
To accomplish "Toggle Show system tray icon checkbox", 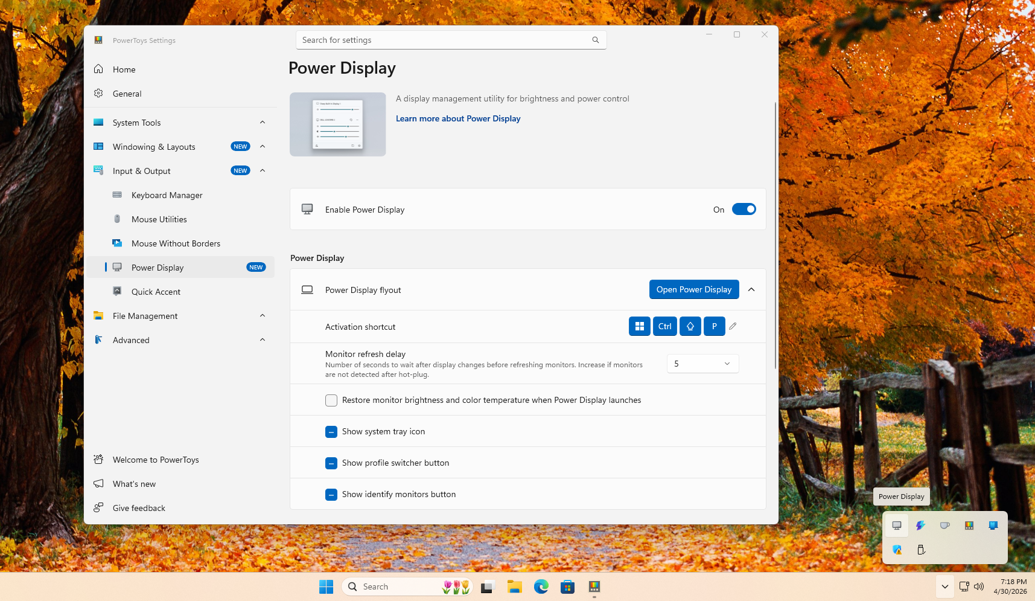I will [331, 432].
